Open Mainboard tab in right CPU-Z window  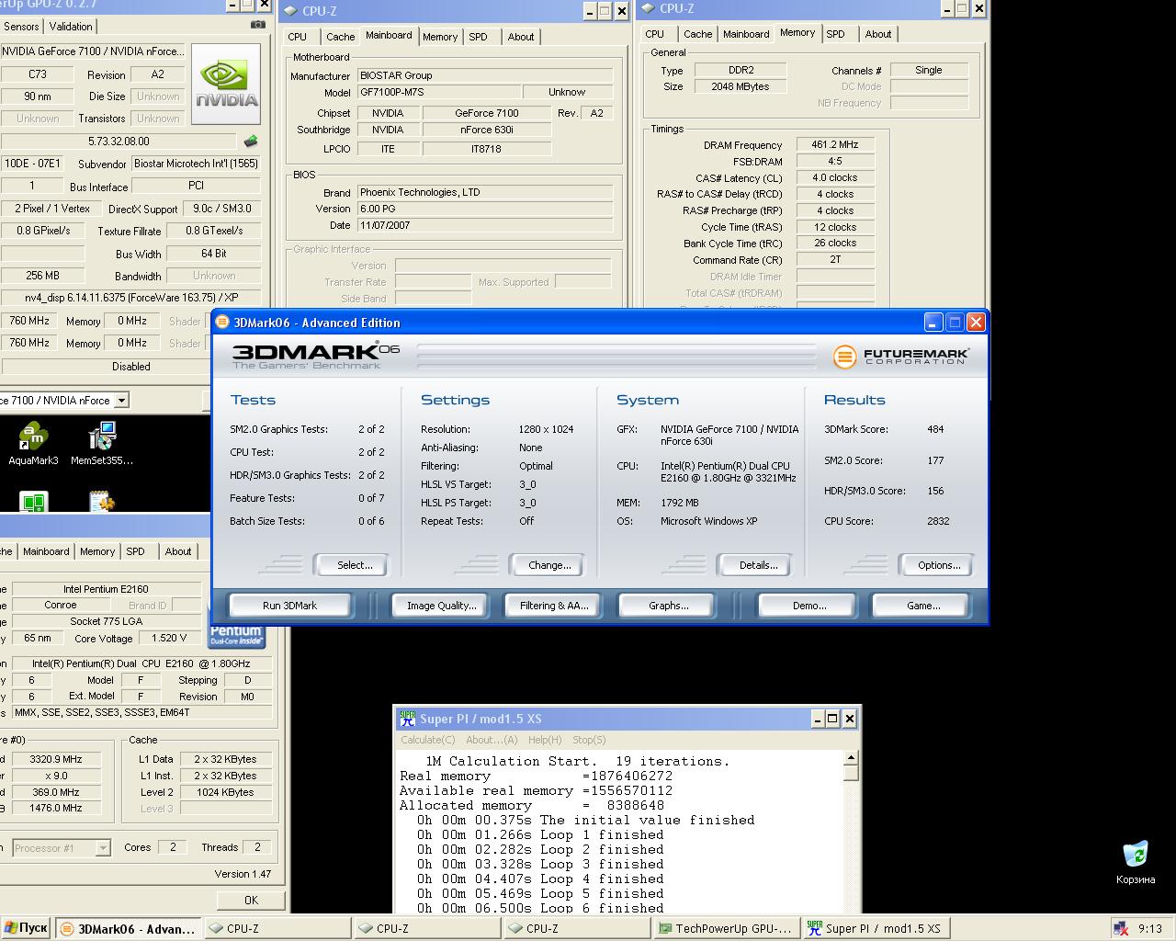click(x=746, y=34)
